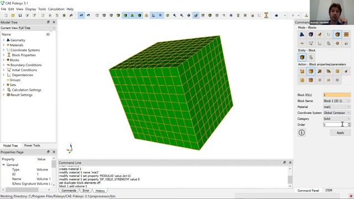Screen dimensions: 354x199
Task: Collapse the General section in Properties Page
Action: click(3, 165)
